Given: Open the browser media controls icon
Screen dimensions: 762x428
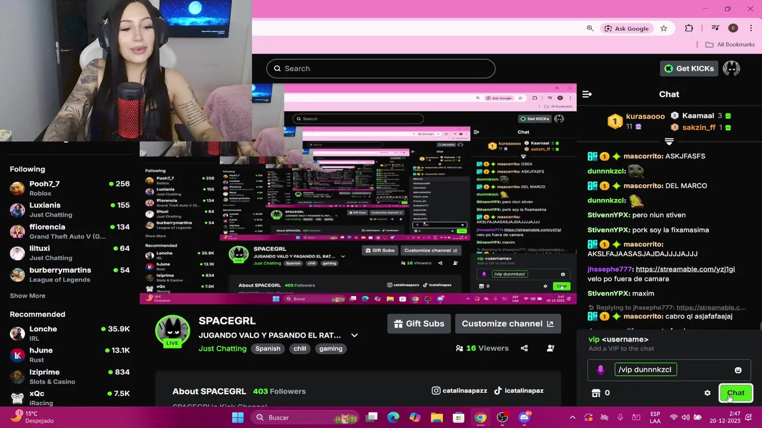Looking at the screenshot, I should click(x=715, y=28).
